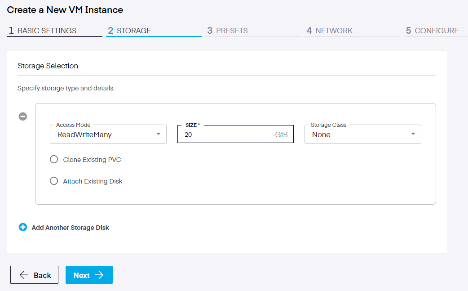Click the blue plus circle icon
The width and height of the screenshot is (468, 291).
pos(23,228)
